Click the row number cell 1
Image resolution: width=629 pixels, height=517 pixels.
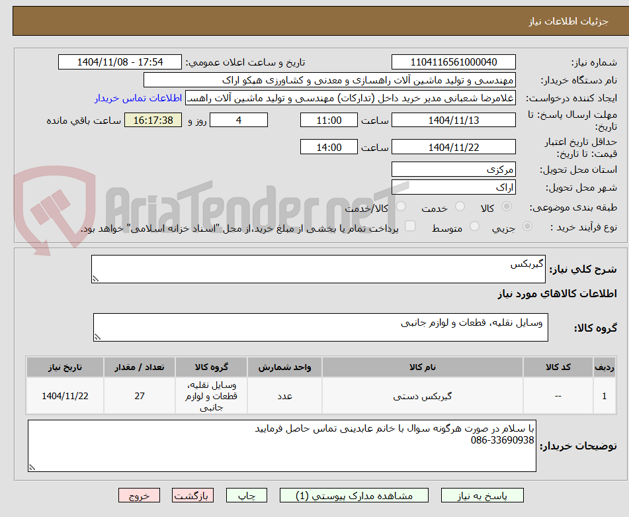click(x=605, y=396)
